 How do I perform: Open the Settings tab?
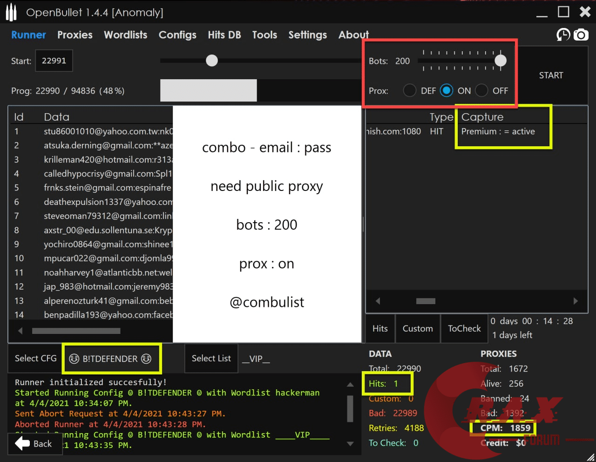(308, 35)
